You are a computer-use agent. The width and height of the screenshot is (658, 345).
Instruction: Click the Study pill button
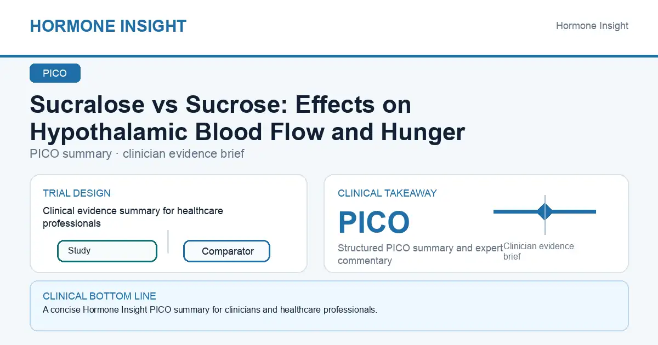pos(107,251)
